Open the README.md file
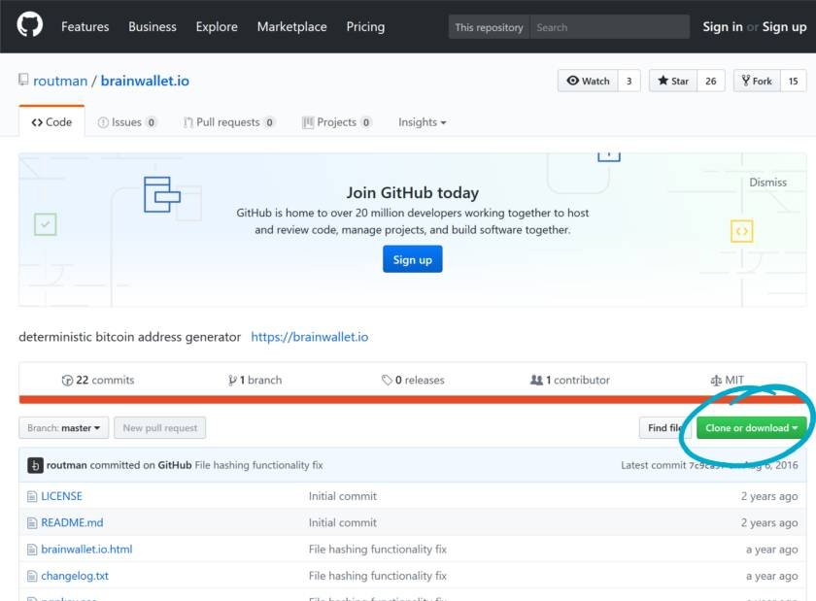The image size is (816, 601). 72,523
